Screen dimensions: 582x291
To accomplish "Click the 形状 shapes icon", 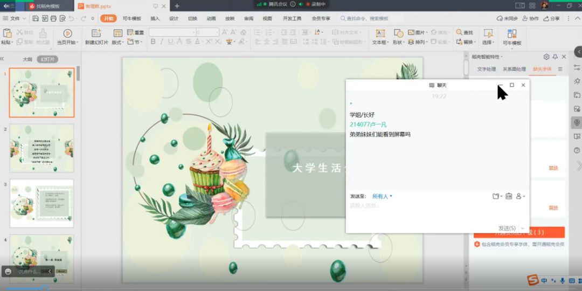I will 398,33.
